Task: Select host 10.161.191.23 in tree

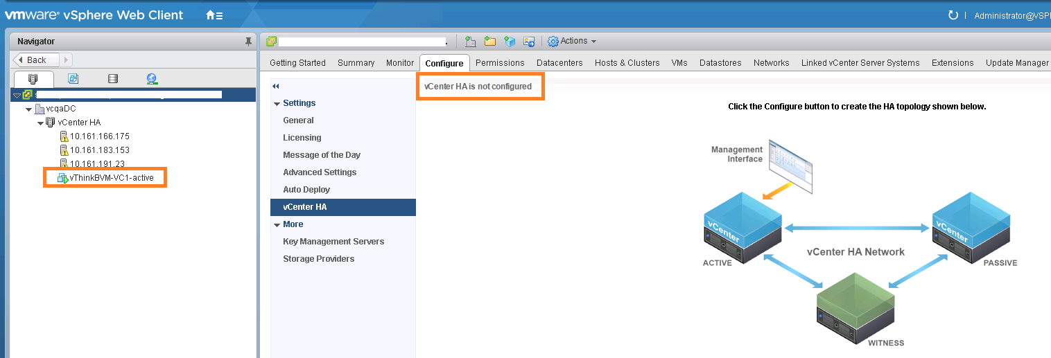Action: (x=97, y=164)
